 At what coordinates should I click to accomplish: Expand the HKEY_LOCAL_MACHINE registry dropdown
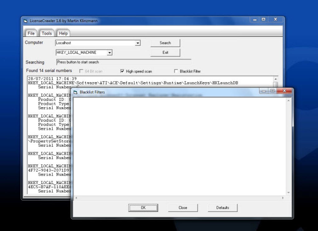(109, 52)
